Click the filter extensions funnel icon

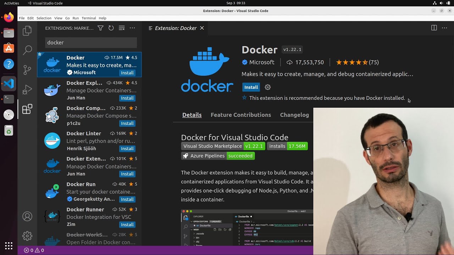pos(100,28)
